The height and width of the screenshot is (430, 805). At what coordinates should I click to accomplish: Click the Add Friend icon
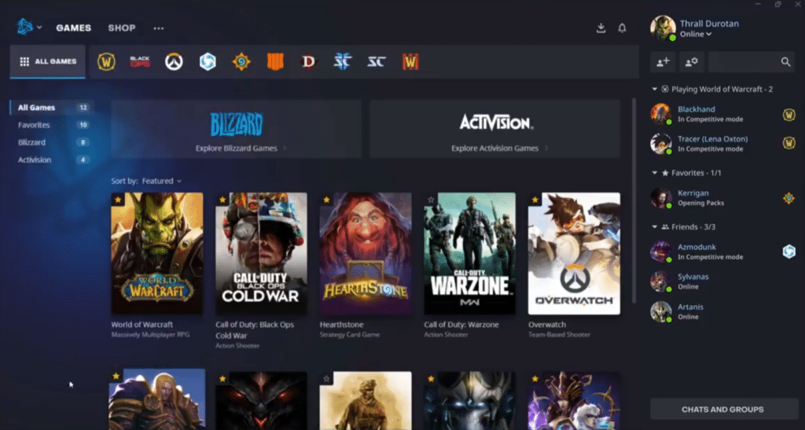click(663, 62)
